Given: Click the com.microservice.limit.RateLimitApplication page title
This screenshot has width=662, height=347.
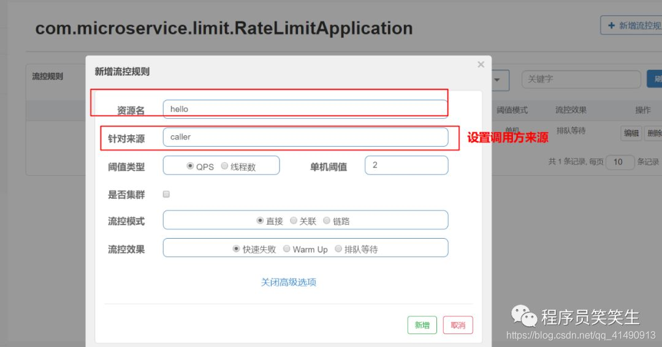Looking at the screenshot, I should (x=224, y=28).
